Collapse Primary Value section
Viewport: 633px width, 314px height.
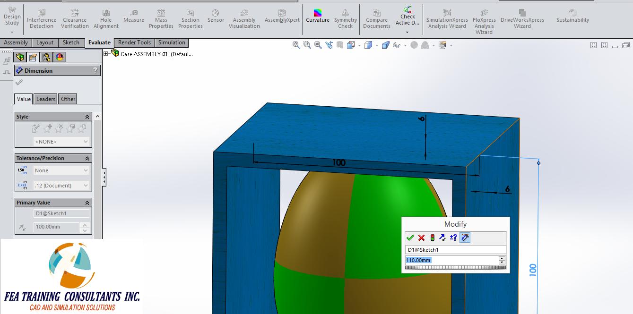[87, 203]
